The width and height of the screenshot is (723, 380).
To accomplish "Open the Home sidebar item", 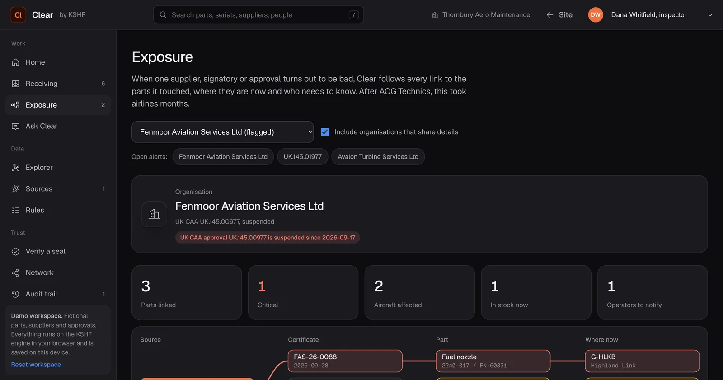I will (58, 62).
